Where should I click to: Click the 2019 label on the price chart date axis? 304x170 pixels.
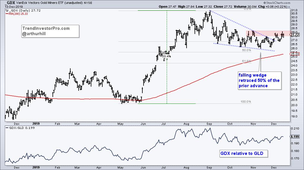[x=36, y=124]
